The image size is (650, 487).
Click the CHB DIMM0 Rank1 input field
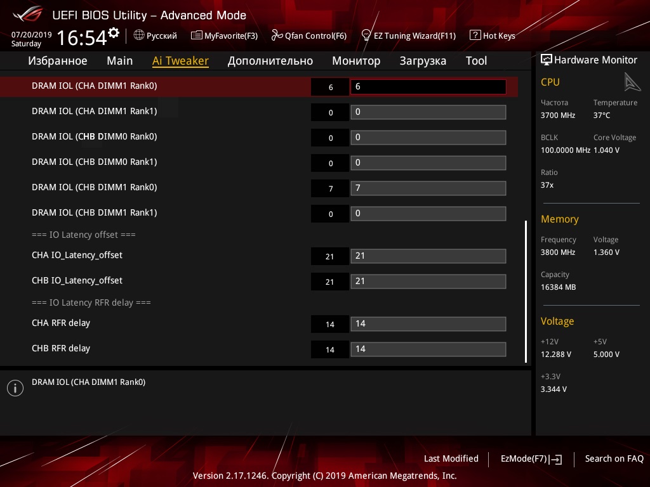pos(428,163)
